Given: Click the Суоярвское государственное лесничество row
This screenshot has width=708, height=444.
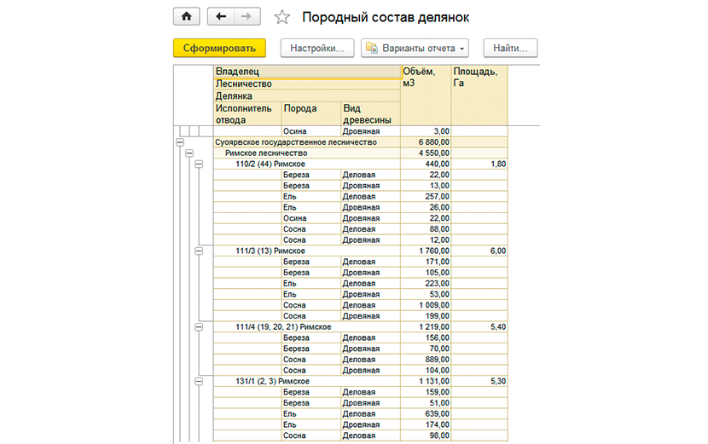Looking at the screenshot, I should [x=307, y=142].
